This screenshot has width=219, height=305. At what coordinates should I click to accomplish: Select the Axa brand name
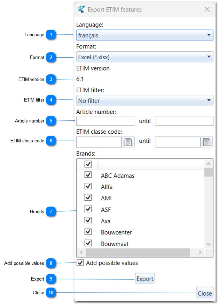pos(105,221)
